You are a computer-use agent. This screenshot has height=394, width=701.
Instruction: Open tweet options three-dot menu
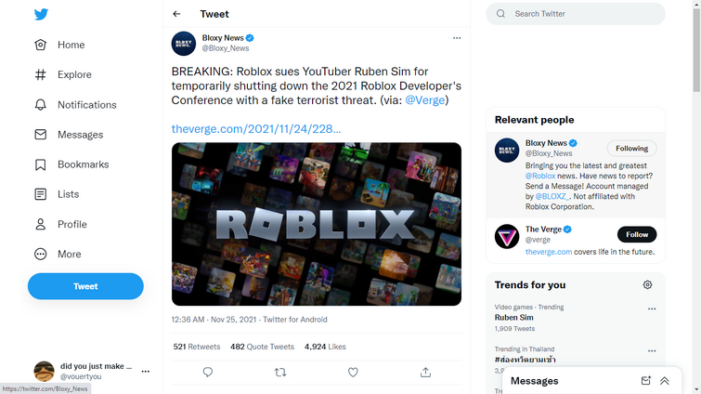pos(457,38)
